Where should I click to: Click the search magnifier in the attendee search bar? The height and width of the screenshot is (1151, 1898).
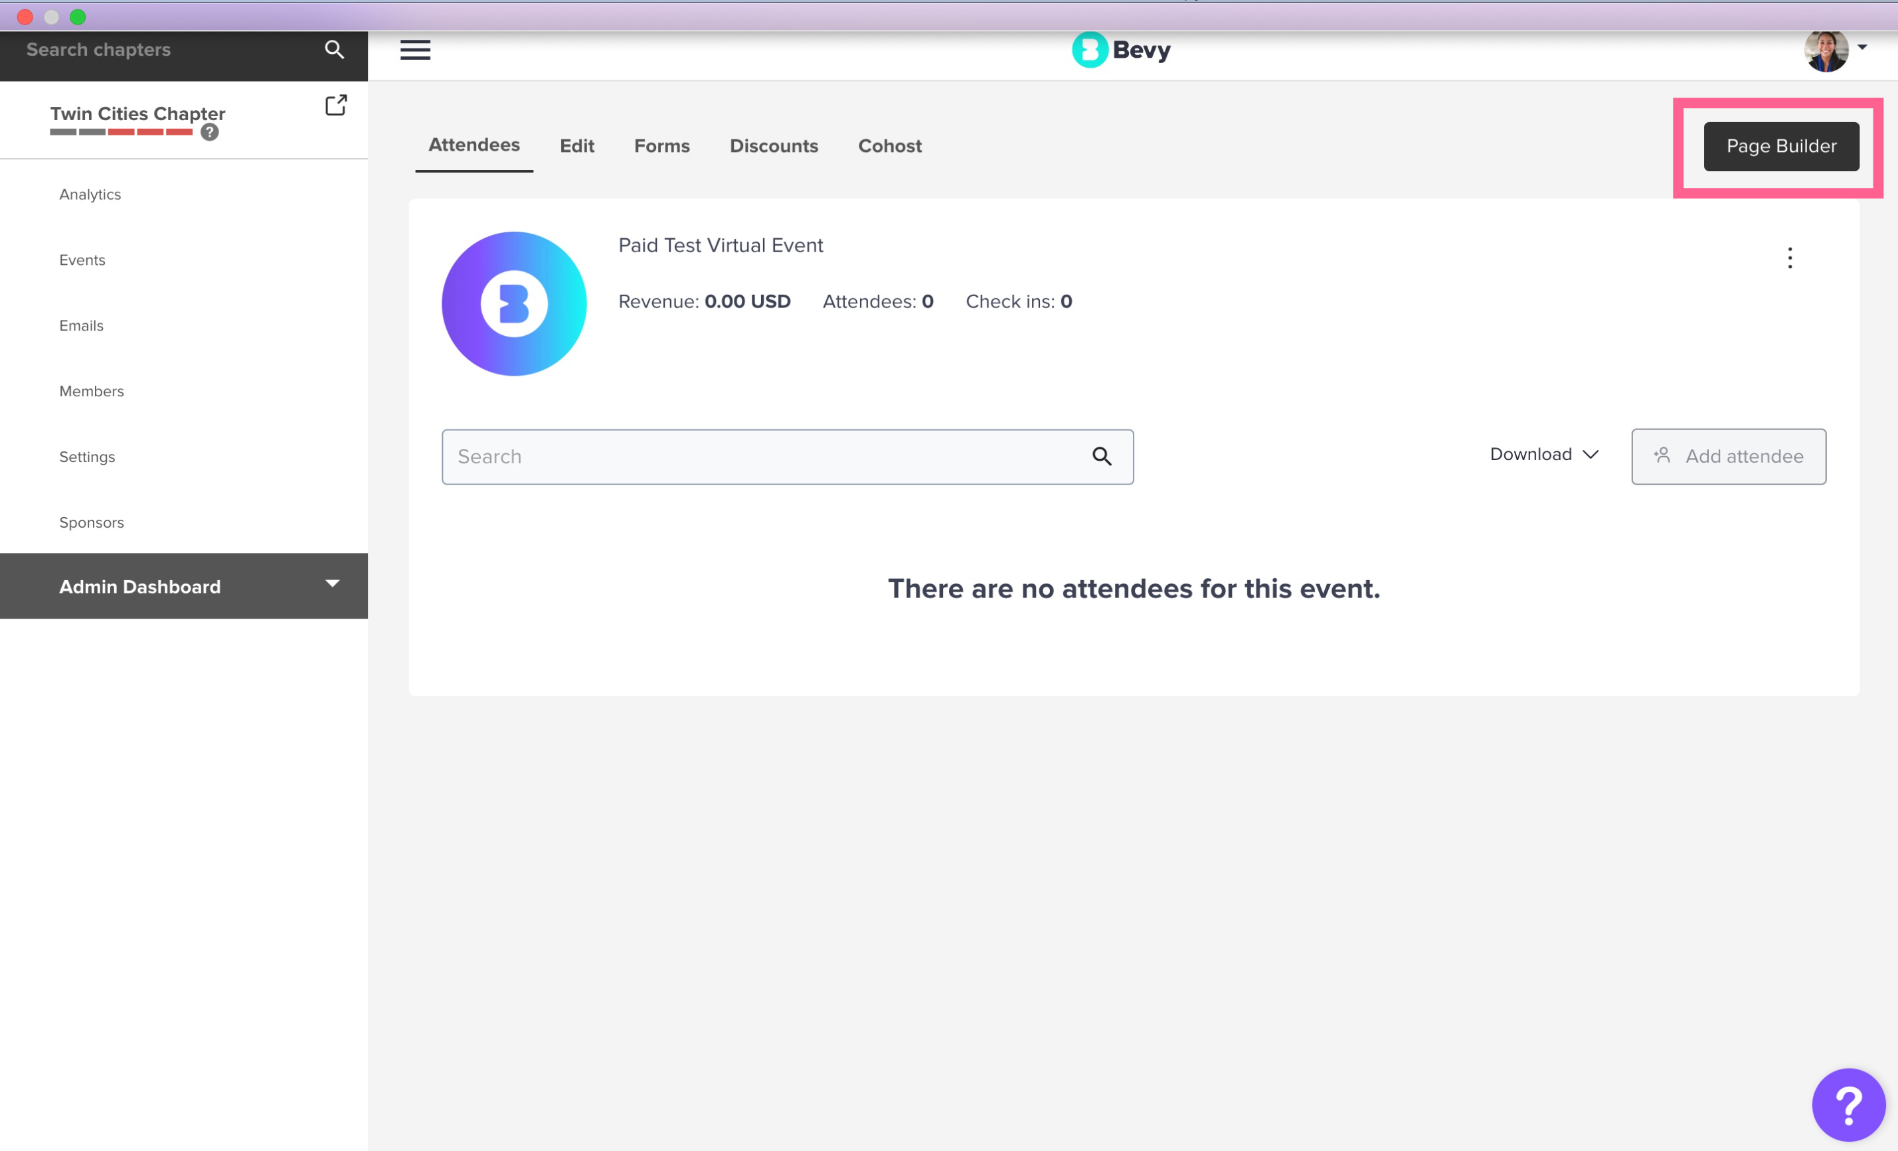[x=1102, y=457]
